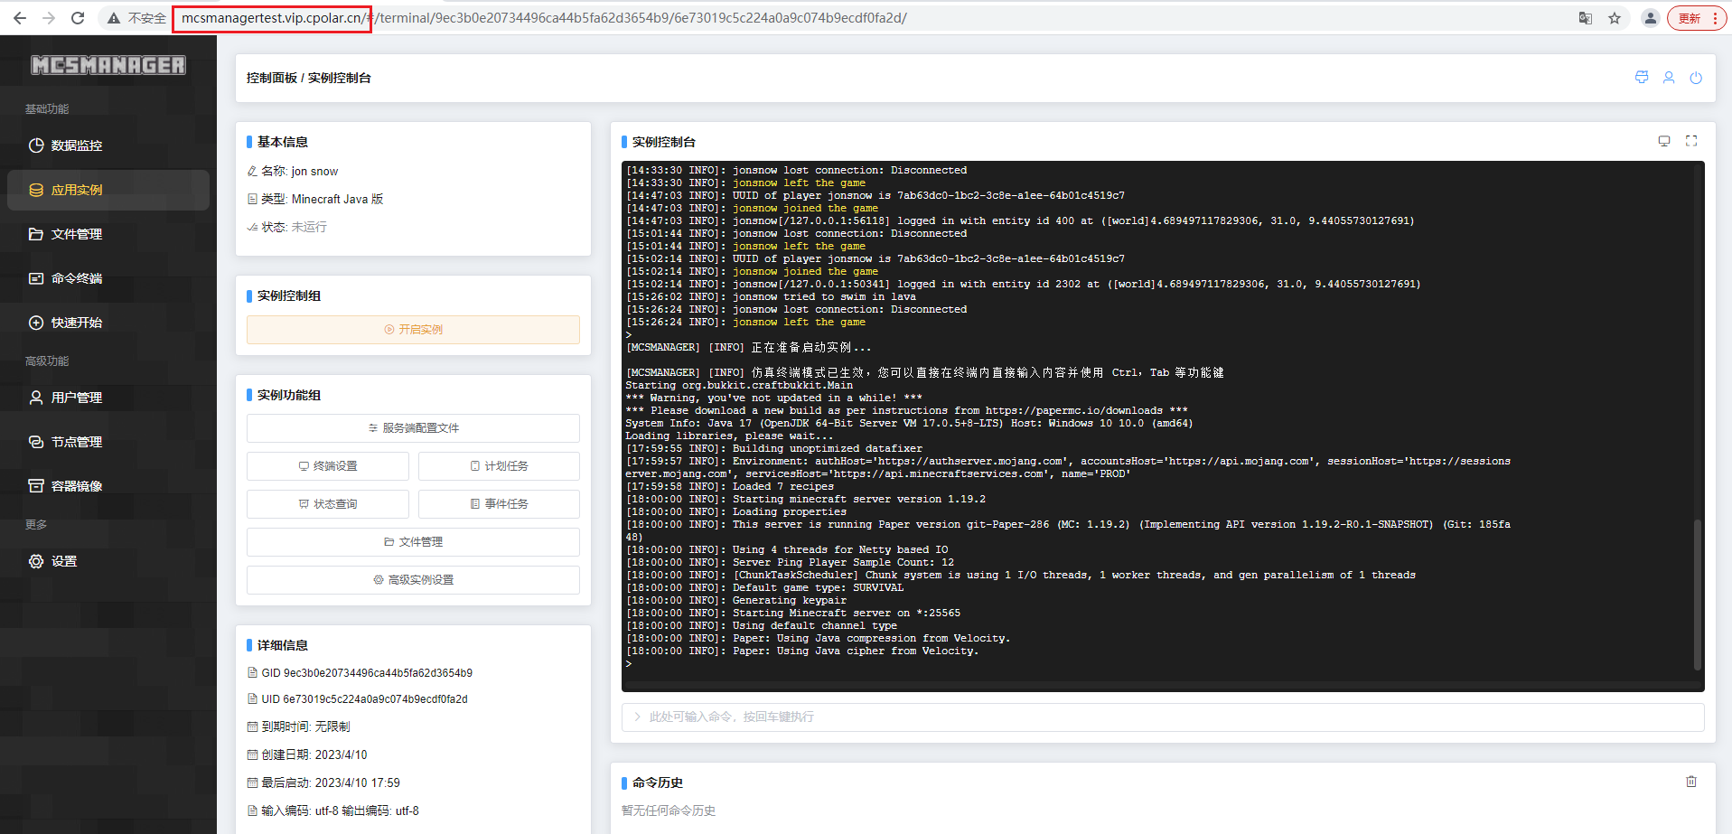
Task: Open 文件管理 button in 实例功能组
Action: coord(413,542)
